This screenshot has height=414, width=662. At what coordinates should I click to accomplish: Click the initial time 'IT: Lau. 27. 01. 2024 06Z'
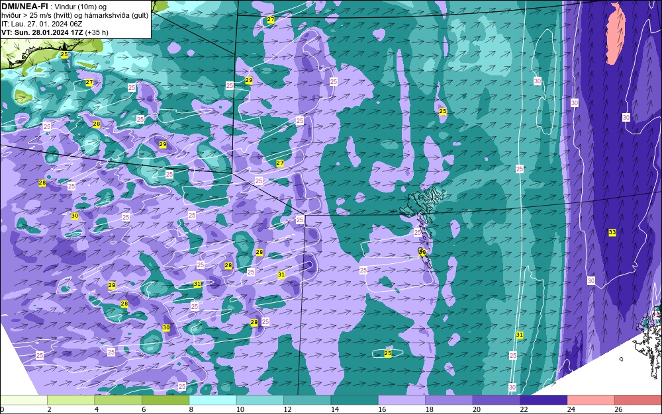[x=42, y=24]
